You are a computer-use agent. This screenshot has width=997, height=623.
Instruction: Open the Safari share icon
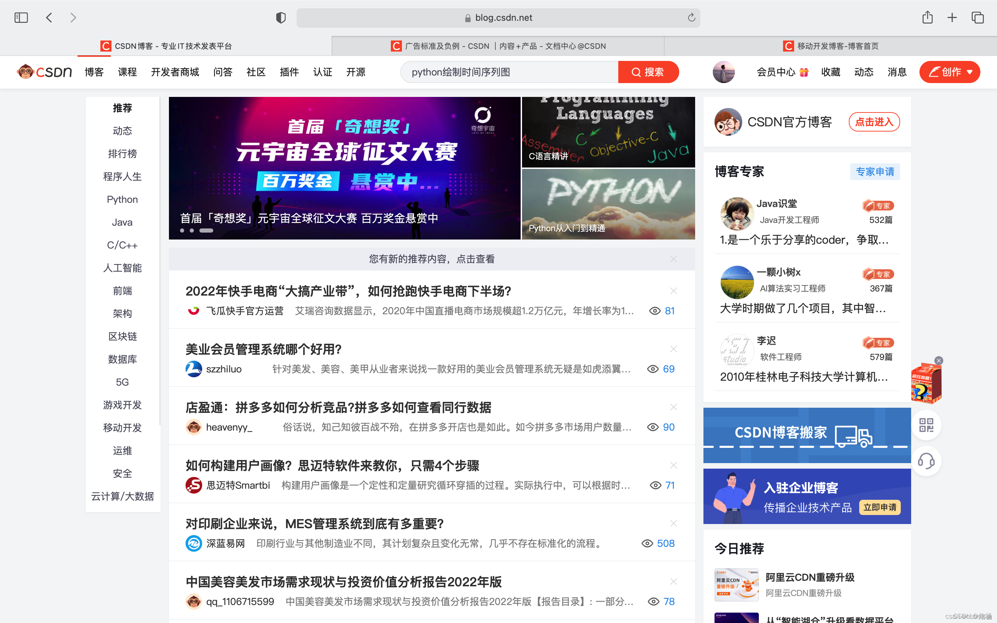pos(927,18)
